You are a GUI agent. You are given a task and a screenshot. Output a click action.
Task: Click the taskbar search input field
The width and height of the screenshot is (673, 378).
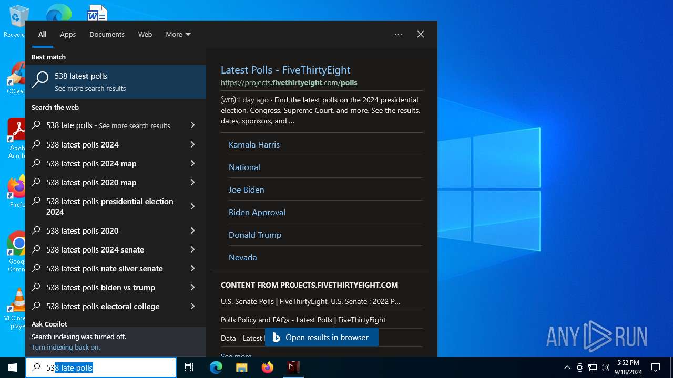pos(101,367)
